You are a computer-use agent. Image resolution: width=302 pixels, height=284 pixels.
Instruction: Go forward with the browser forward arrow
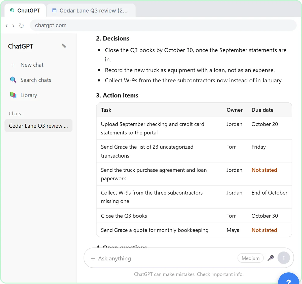tap(13, 25)
